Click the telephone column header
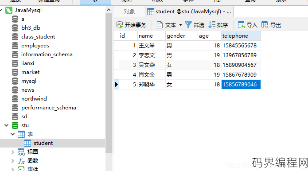 pyautogui.click(x=241, y=36)
